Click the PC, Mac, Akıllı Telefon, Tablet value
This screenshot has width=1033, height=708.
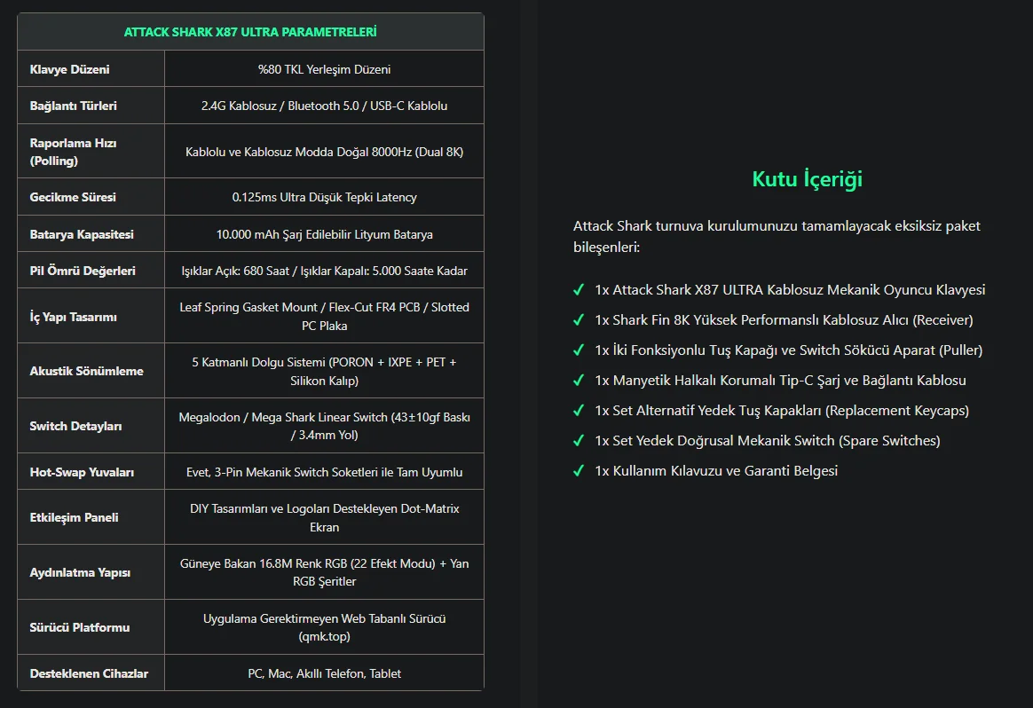pos(324,673)
